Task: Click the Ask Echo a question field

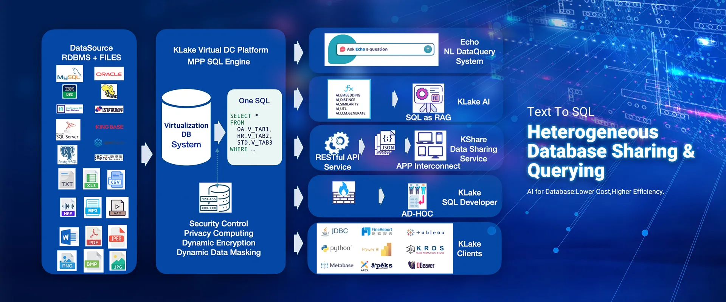Action: point(385,49)
